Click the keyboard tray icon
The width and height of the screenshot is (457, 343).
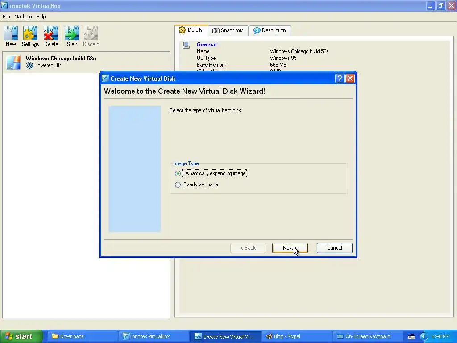click(411, 337)
